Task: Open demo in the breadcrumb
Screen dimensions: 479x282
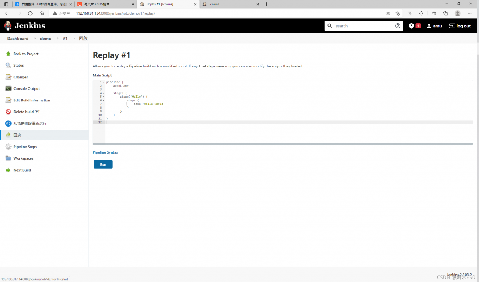Action: tap(46, 39)
